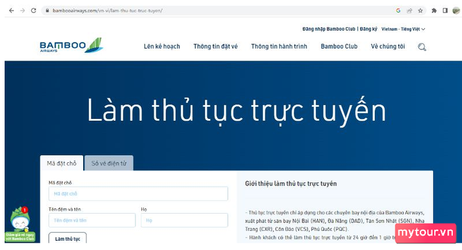Open the website search magnifier icon

click(422, 47)
